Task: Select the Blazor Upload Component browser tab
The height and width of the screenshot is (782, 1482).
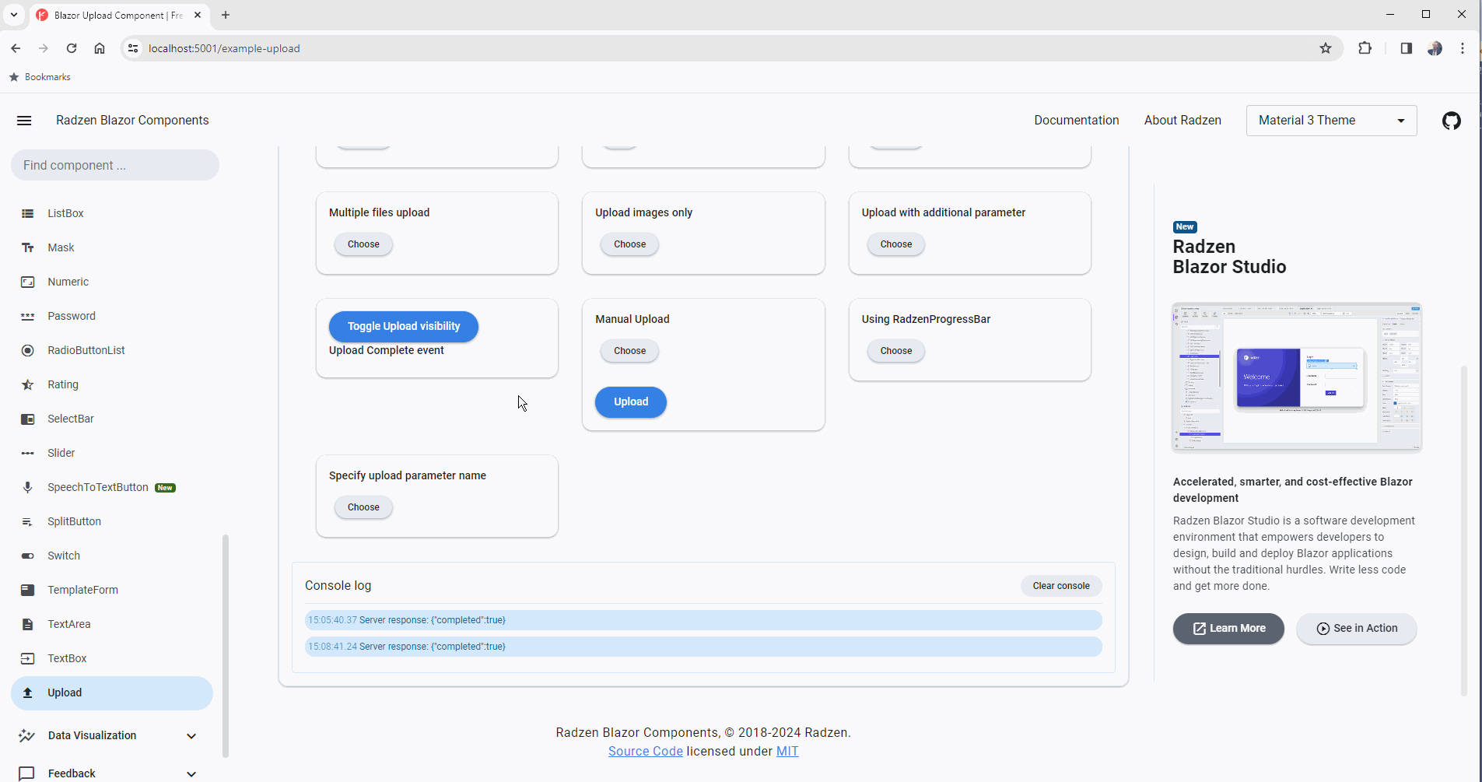Action: click(118, 15)
